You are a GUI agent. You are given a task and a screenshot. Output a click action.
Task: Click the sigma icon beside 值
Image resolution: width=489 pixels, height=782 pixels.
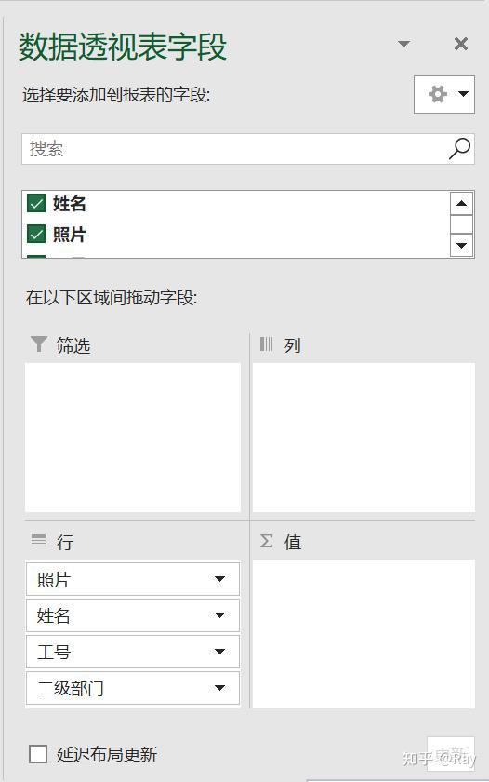point(267,541)
